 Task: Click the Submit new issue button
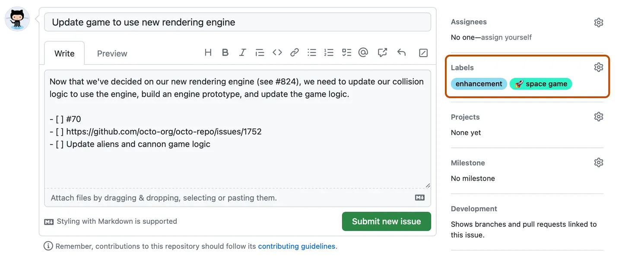pyautogui.click(x=386, y=221)
